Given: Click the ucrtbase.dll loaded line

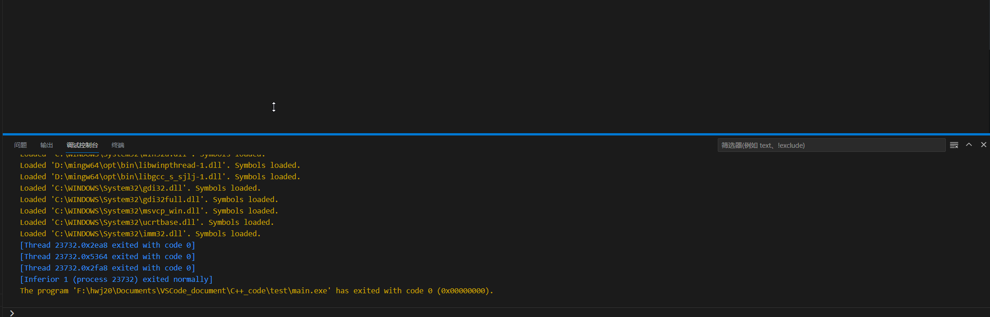Looking at the screenshot, I should (147, 222).
